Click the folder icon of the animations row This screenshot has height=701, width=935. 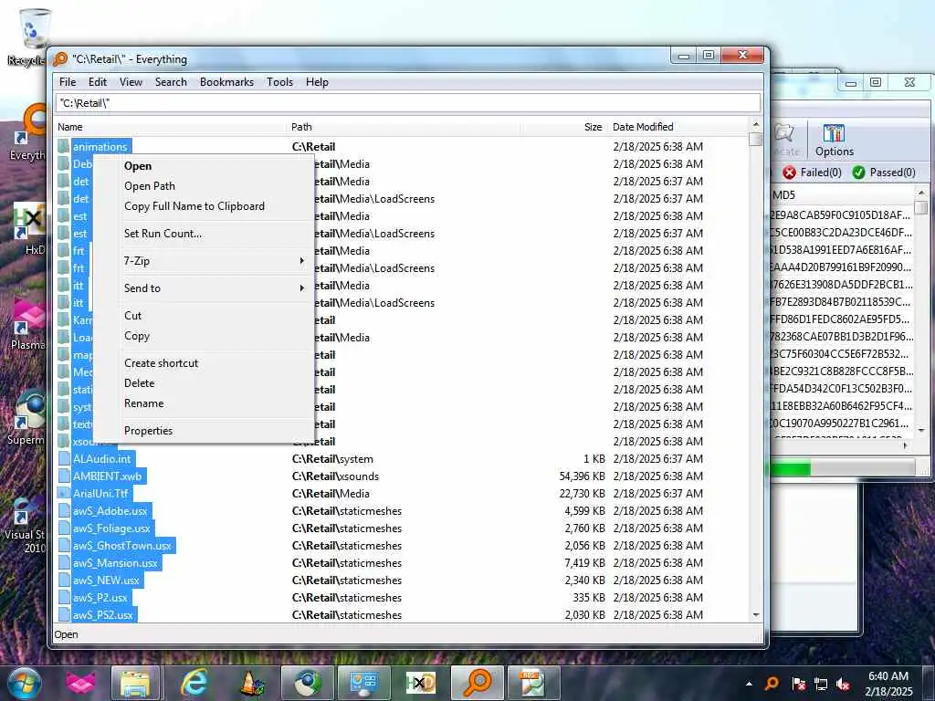[x=64, y=147]
